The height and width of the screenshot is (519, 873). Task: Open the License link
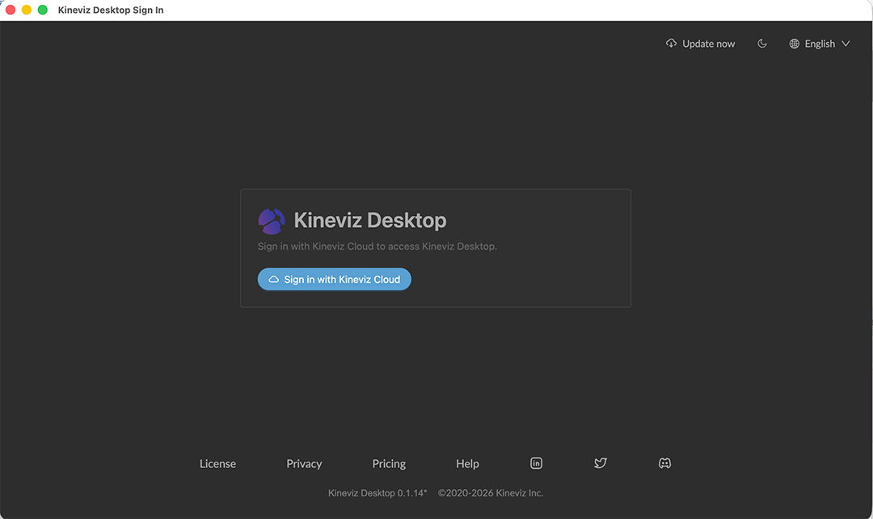pyautogui.click(x=217, y=463)
